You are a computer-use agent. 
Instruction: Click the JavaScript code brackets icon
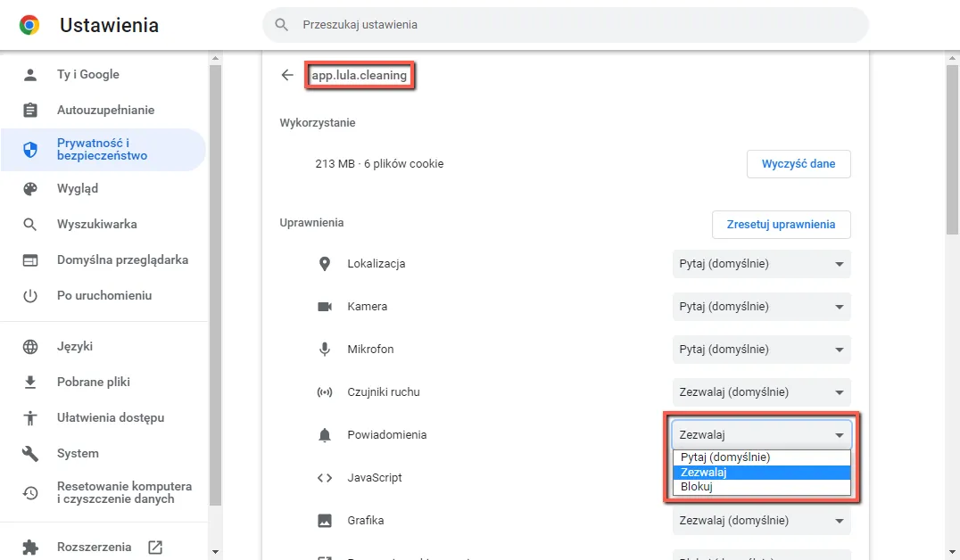(325, 478)
